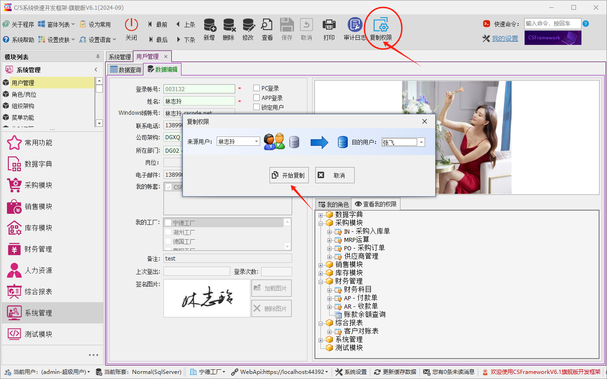Image resolution: width=607 pixels, height=379 pixels.
Task: Open 来源用户 dropdown in 复制权限 dialog
Action: (257, 142)
